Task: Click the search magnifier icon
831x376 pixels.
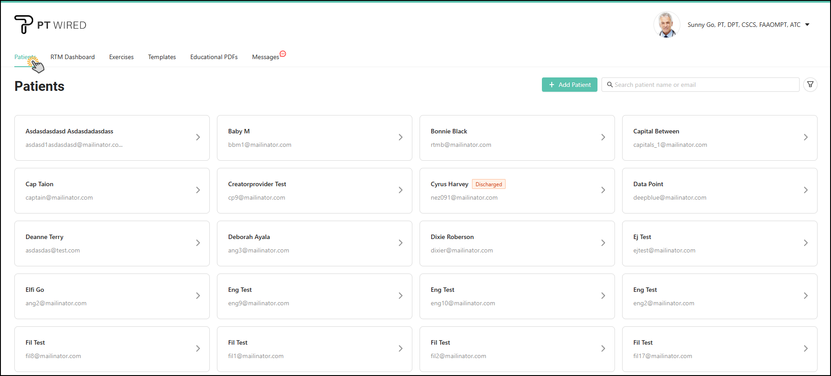Action: (610, 85)
